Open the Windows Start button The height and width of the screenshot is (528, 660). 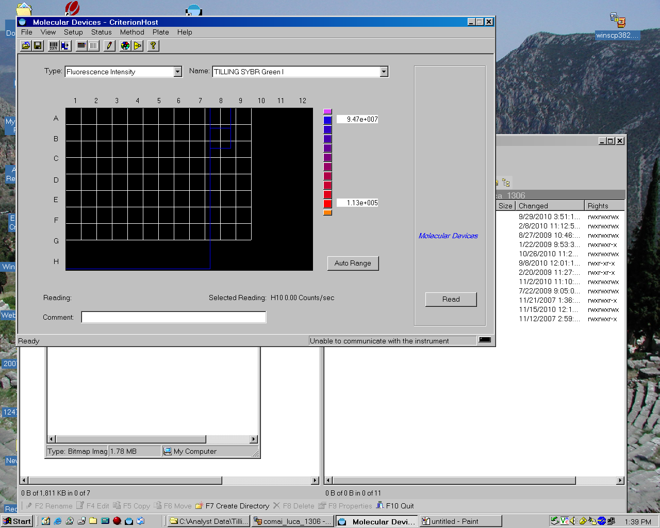(x=17, y=521)
